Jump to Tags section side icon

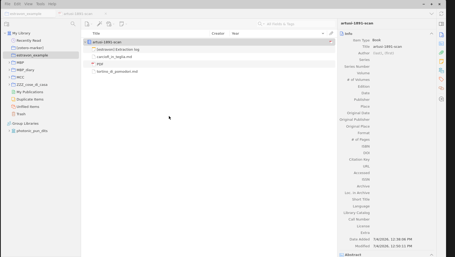[x=441, y=79]
